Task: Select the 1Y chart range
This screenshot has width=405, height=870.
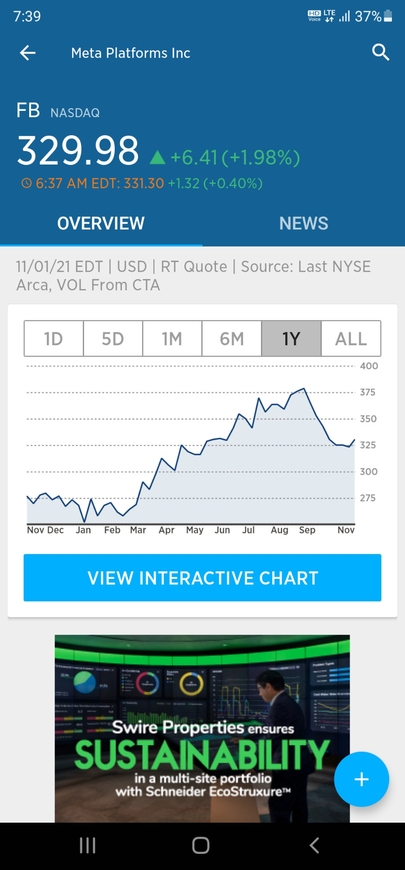Action: point(291,339)
